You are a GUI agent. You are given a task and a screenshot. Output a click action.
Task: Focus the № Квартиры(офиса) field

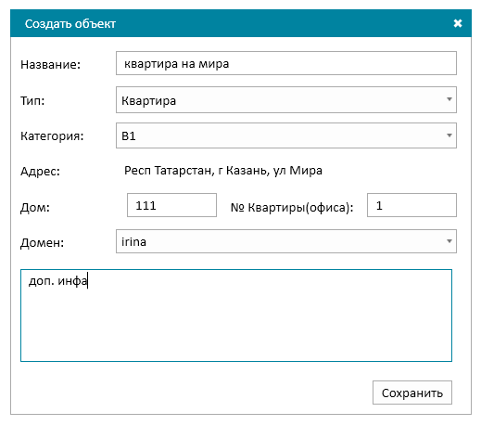[411, 205]
